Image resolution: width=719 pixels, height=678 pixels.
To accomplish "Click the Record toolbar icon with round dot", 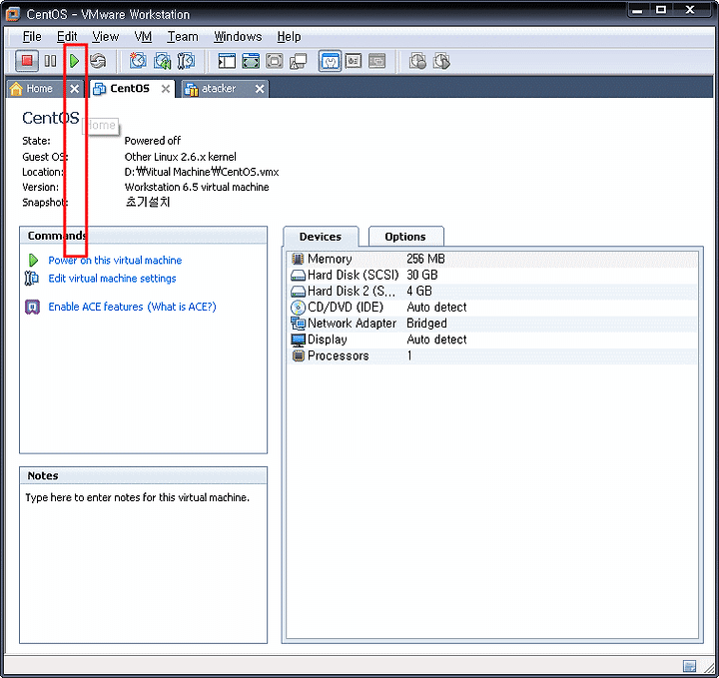I will pyautogui.click(x=417, y=61).
